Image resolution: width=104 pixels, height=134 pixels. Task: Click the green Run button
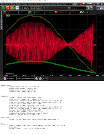(3, 8)
